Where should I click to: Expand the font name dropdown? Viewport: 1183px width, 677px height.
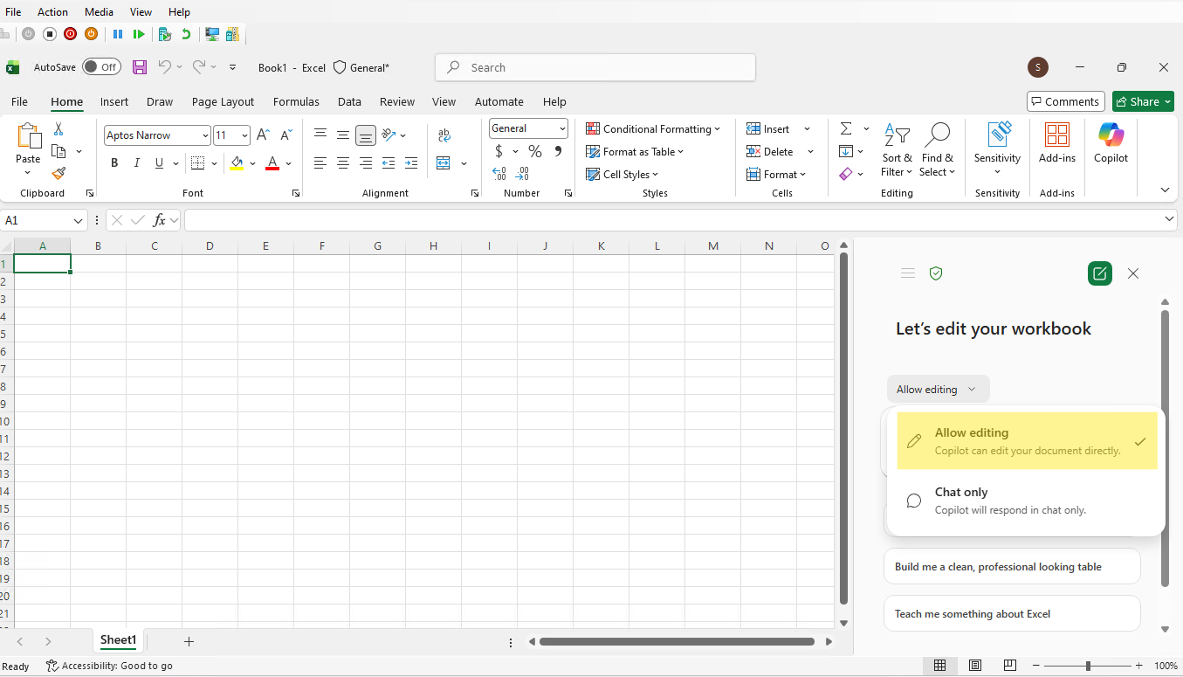(205, 135)
